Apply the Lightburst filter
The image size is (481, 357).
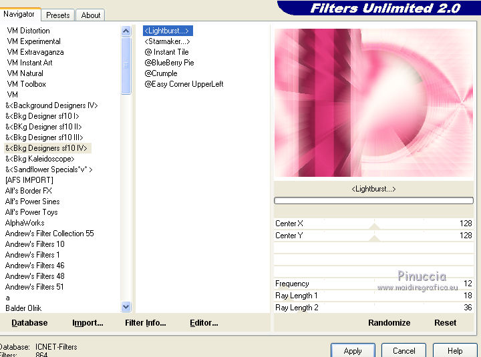353,350
